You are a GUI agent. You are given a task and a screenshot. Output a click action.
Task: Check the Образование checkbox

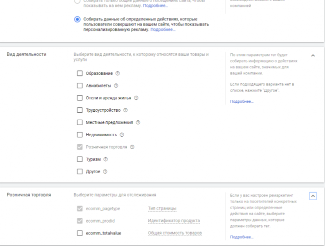point(79,73)
